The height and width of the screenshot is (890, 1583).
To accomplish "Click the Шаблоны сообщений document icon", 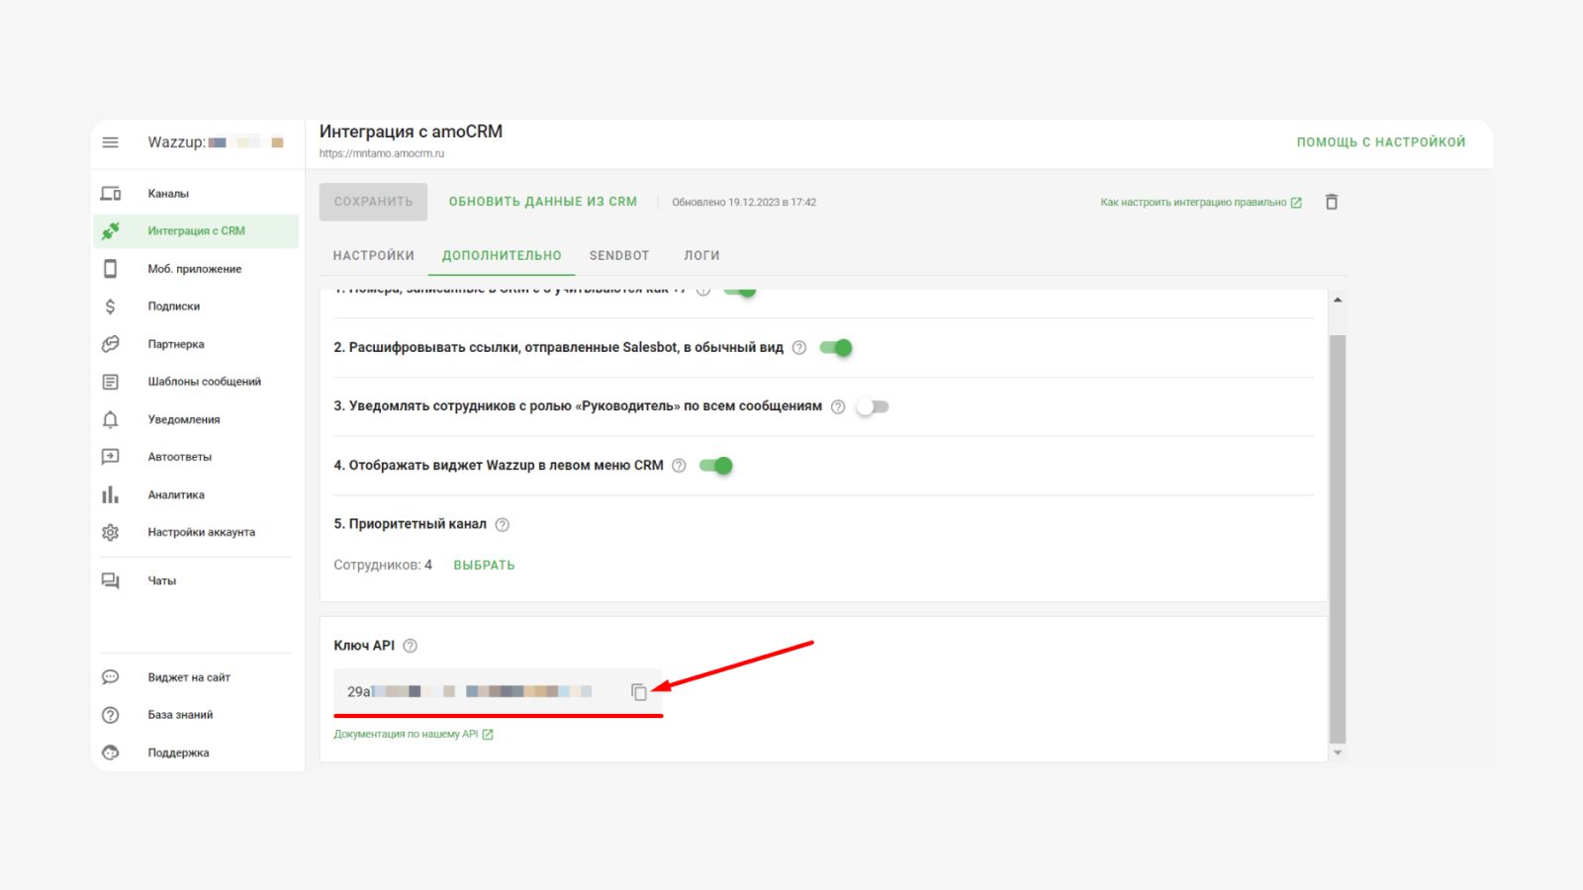I will coord(110,382).
